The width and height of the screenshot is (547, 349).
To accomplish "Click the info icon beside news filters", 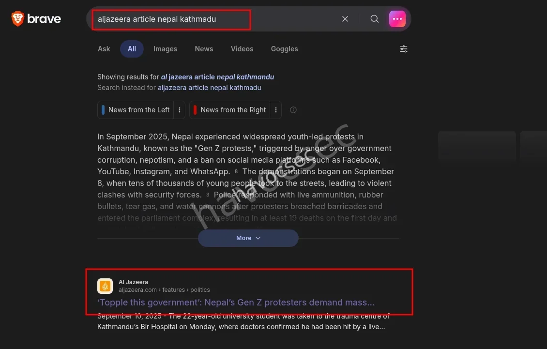I will pyautogui.click(x=293, y=110).
